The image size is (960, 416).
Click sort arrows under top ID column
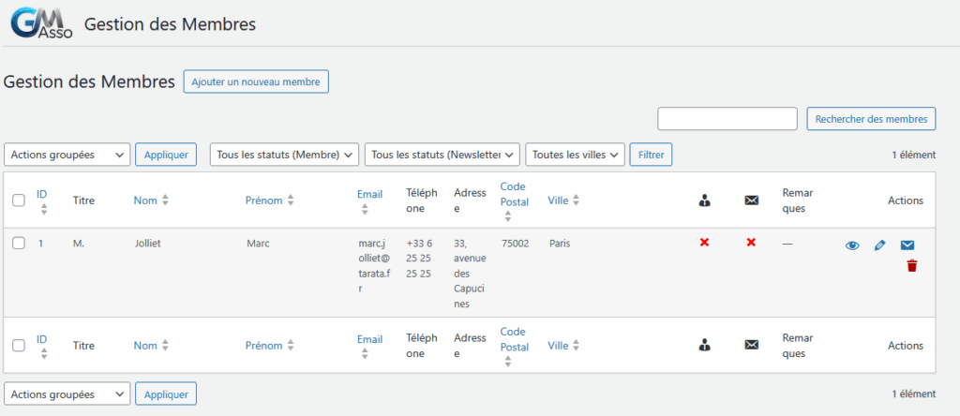point(43,209)
